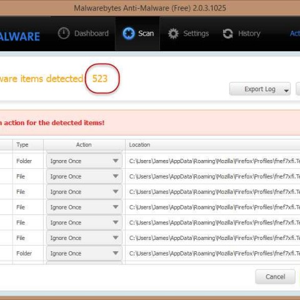Click the Settings gear icon

click(173, 34)
